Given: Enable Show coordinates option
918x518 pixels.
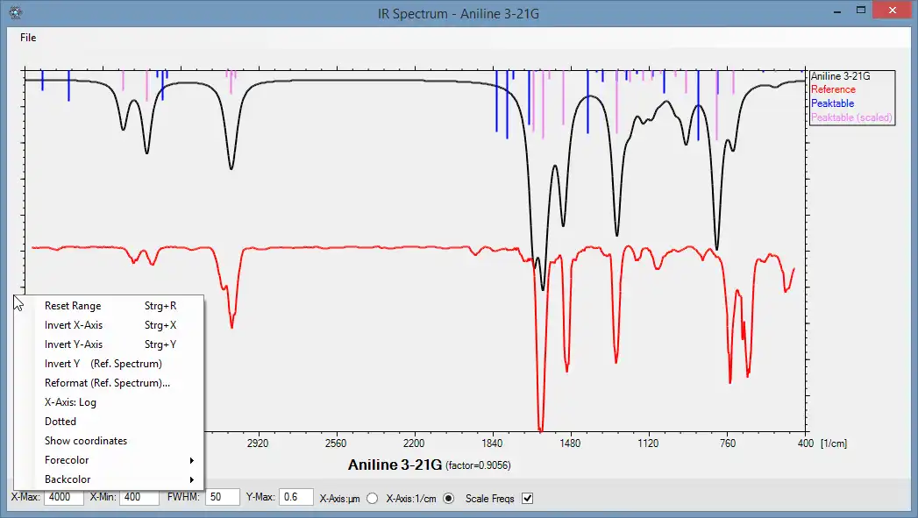Looking at the screenshot, I should click(109, 441).
